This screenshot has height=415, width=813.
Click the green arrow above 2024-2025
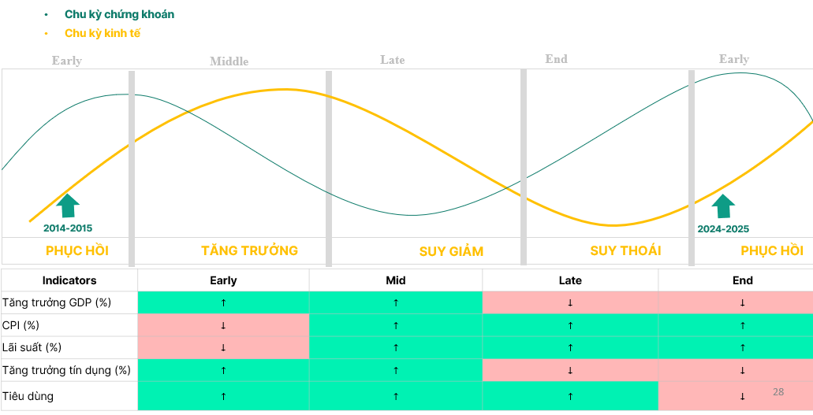click(722, 206)
